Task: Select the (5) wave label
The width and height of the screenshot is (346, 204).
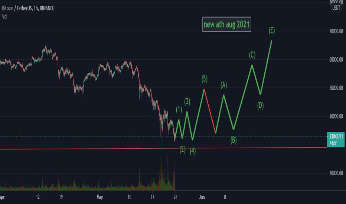Action: point(204,79)
